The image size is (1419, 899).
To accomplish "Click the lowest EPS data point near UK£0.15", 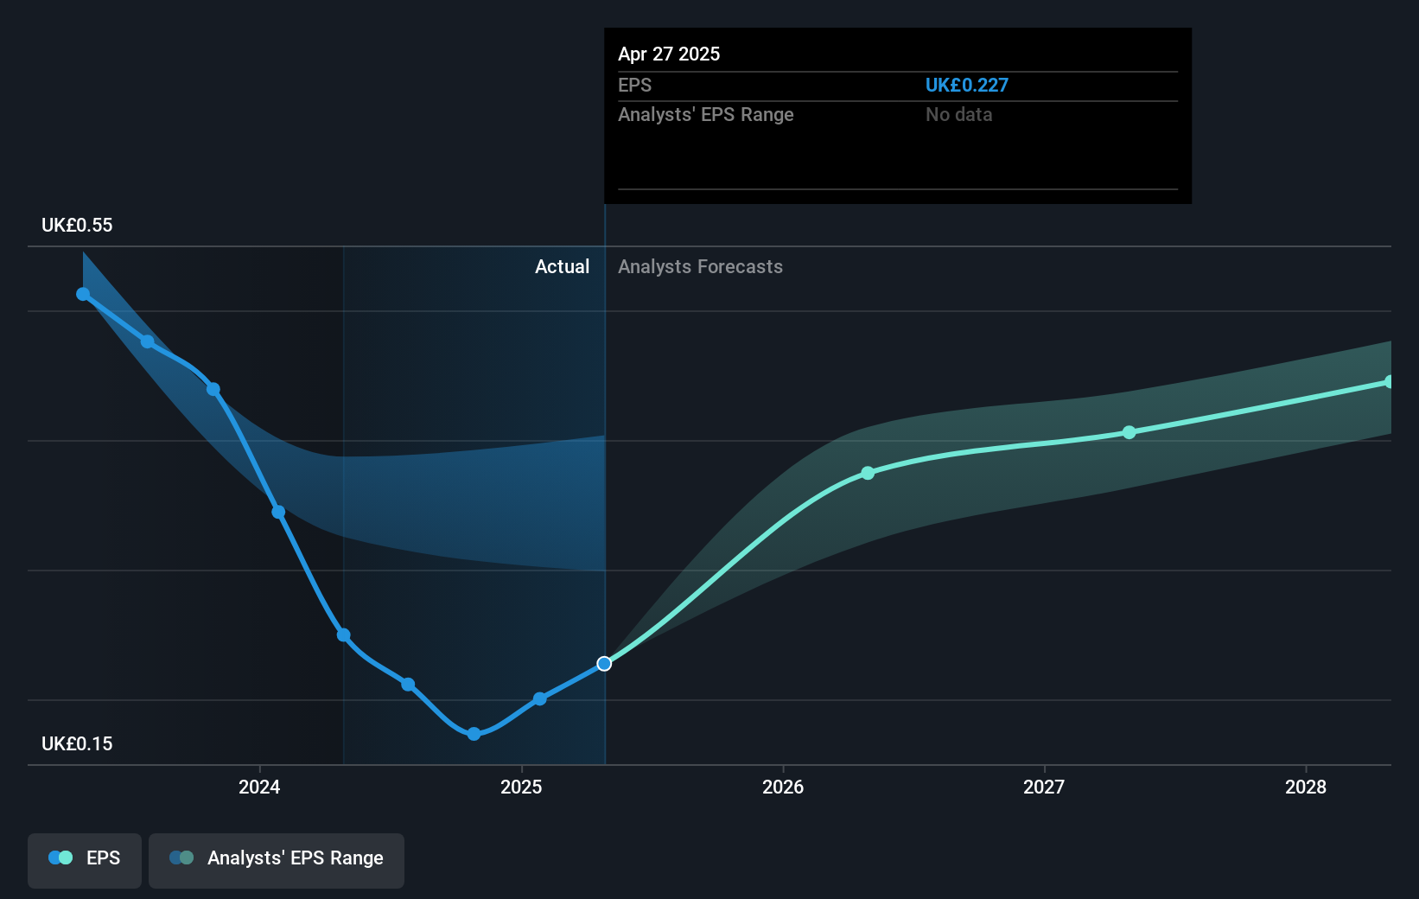I will (x=474, y=734).
